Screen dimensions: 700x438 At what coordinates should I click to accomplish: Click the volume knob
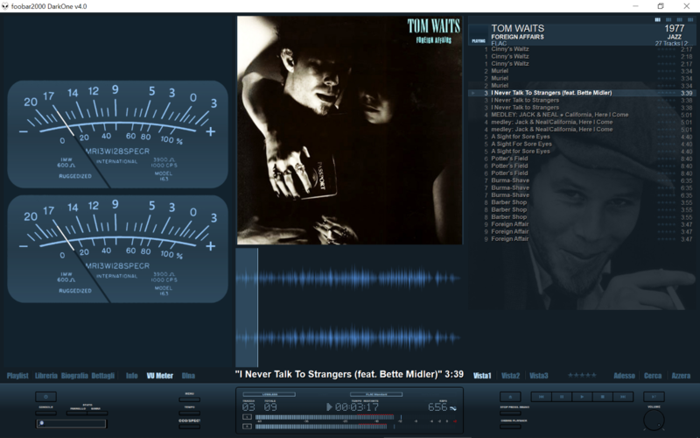click(x=653, y=419)
